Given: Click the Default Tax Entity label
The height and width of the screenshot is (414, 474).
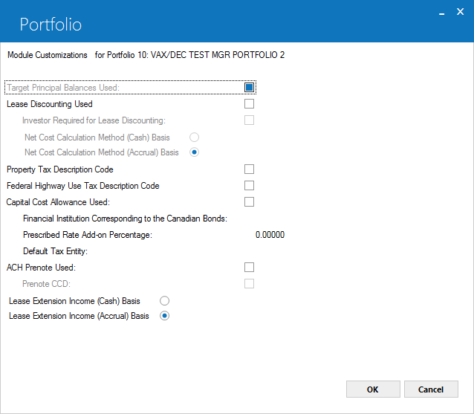Looking at the screenshot, I should pyautogui.click(x=55, y=251).
